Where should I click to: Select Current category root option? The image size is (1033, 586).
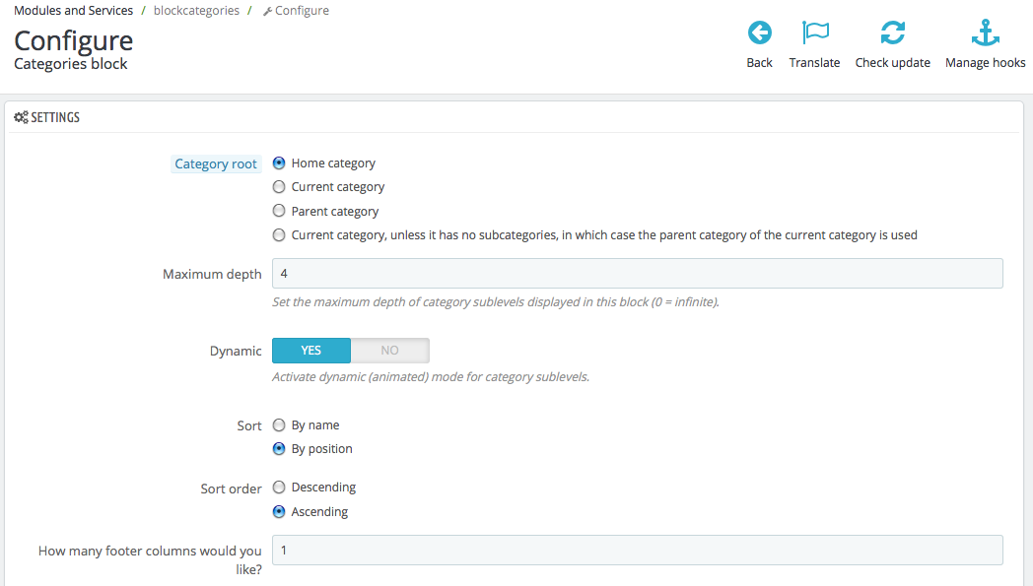coord(279,187)
